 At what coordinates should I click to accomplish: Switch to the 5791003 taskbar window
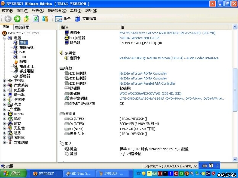112,174
